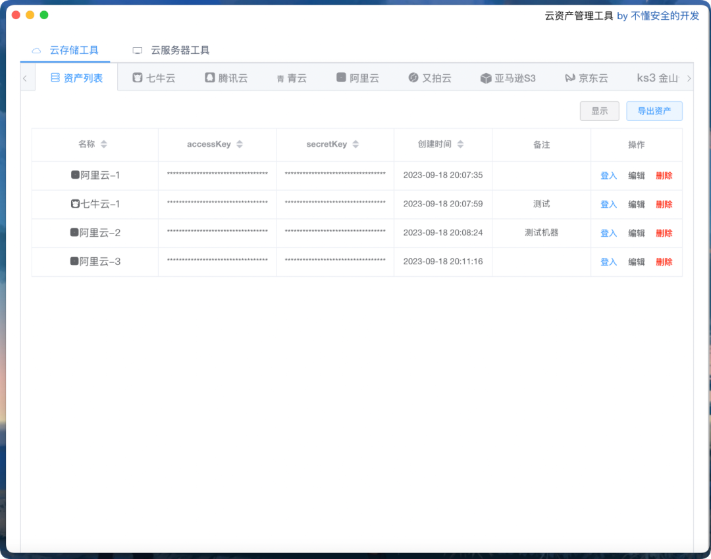Sort the table by 创建时间 column

(x=460, y=144)
